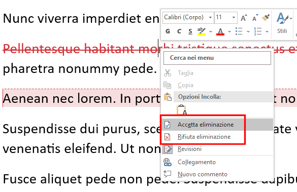
Task: Click the Grassetto (G) bold icon
Action: click(168, 31)
